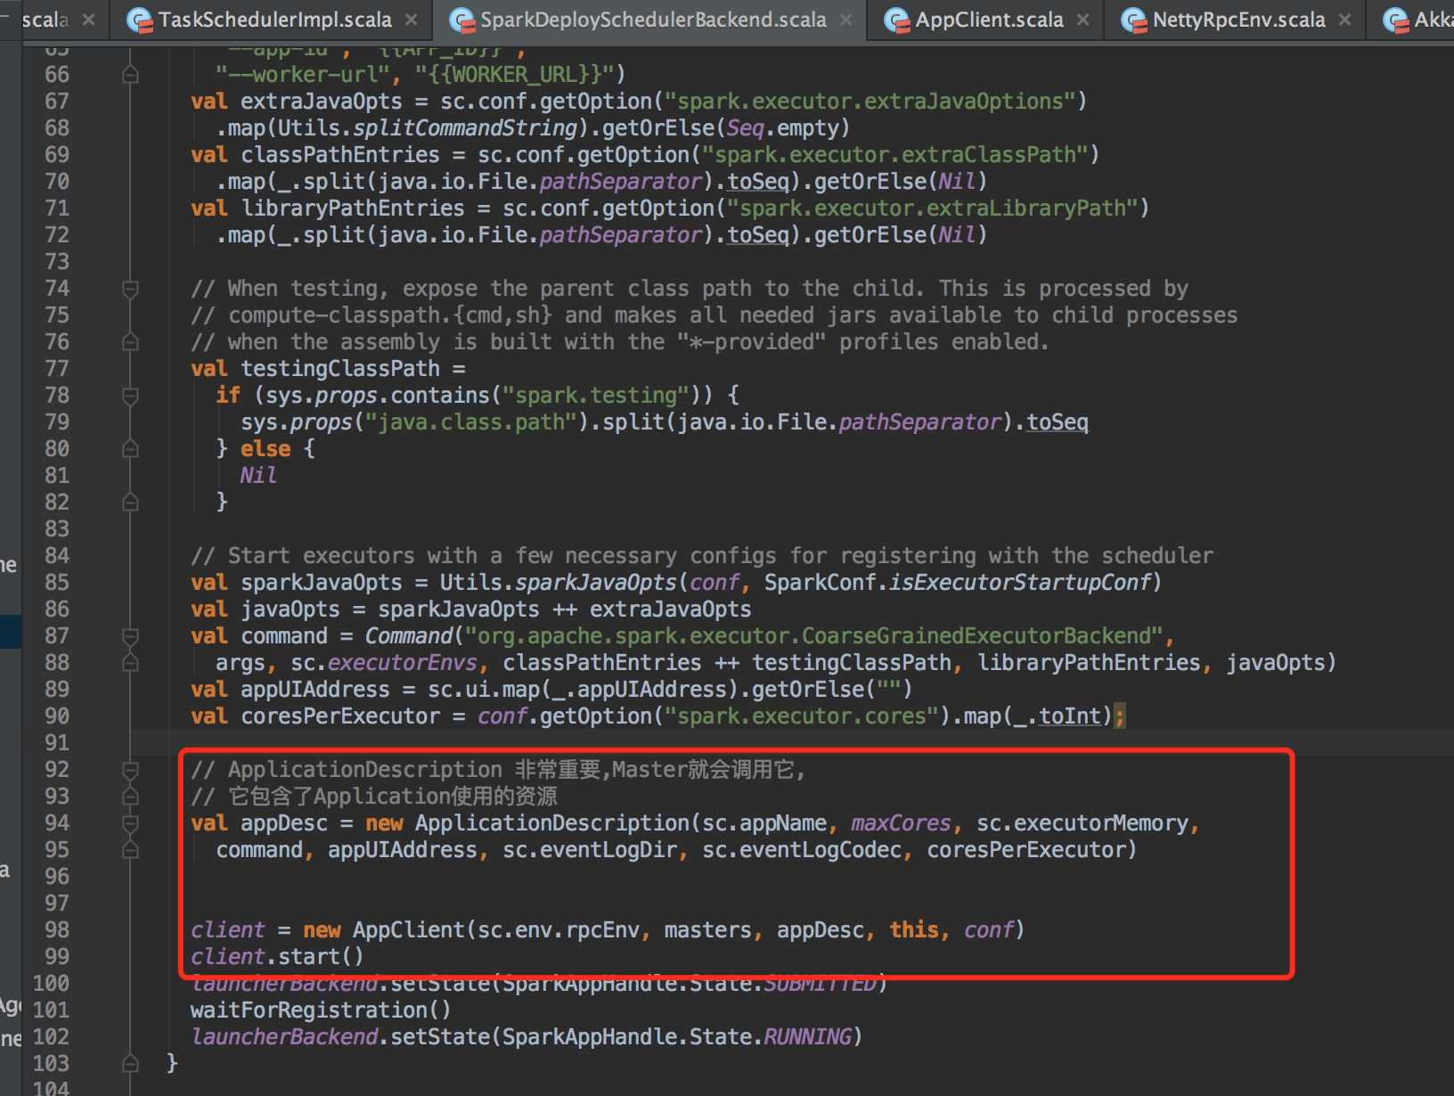Select the SparkDeploySchedulerBackend.scala tab
This screenshot has height=1096, width=1454.
point(652,20)
